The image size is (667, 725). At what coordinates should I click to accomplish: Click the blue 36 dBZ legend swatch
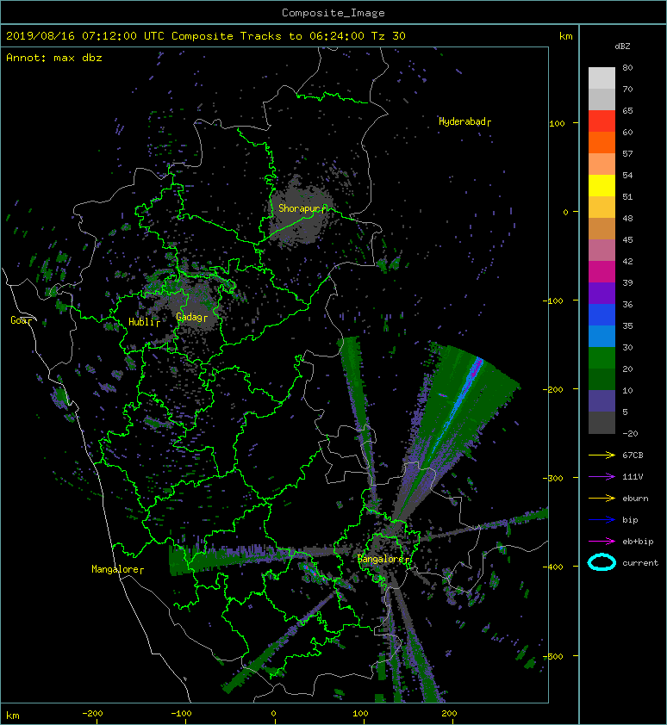(x=602, y=314)
